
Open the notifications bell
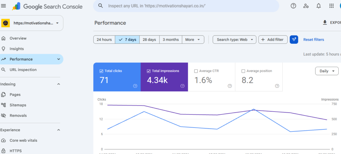pos(319,6)
